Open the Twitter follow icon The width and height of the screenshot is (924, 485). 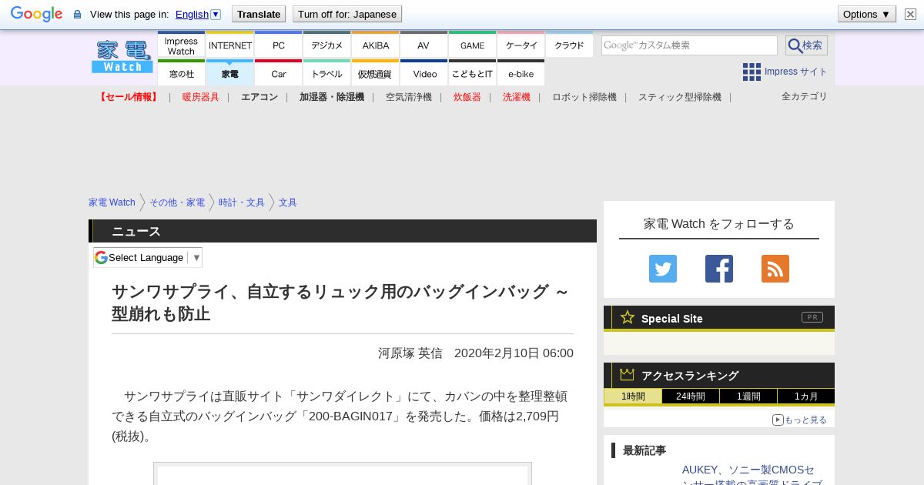tap(663, 269)
